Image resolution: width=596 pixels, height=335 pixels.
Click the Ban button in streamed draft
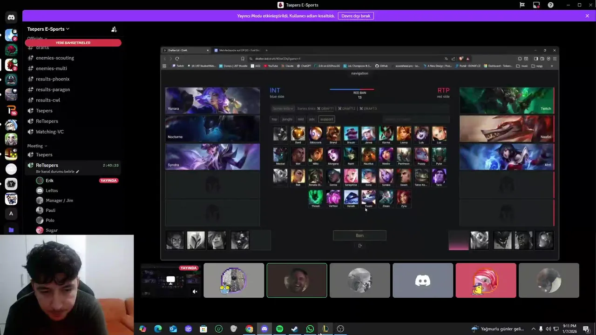pos(359,235)
